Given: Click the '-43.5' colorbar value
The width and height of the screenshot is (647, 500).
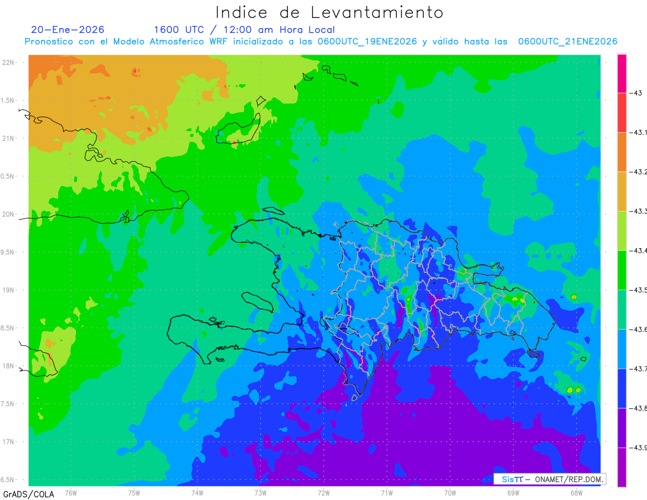Looking at the screenshot, I should coord(638,290).
